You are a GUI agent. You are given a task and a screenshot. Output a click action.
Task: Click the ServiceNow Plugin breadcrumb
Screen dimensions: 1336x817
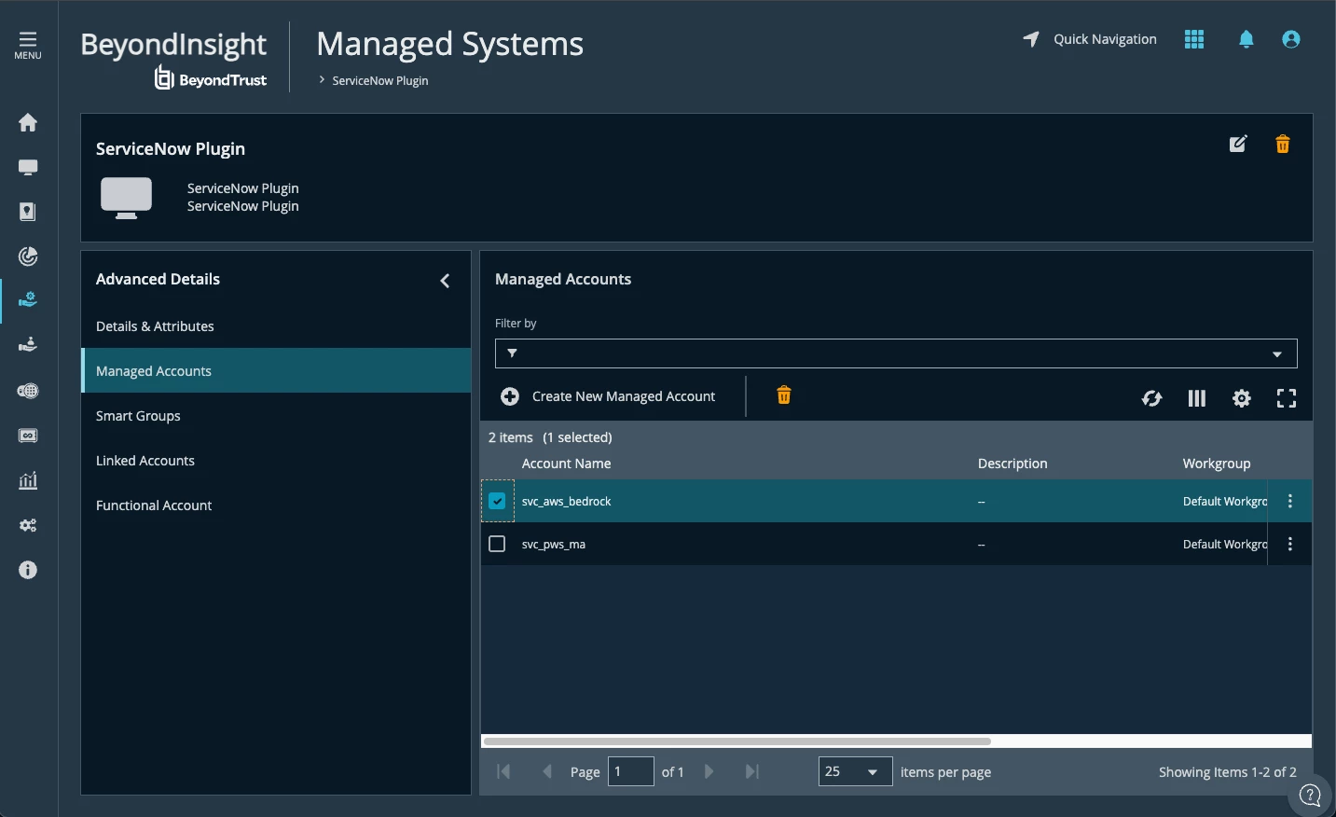[x=380, y=80]
